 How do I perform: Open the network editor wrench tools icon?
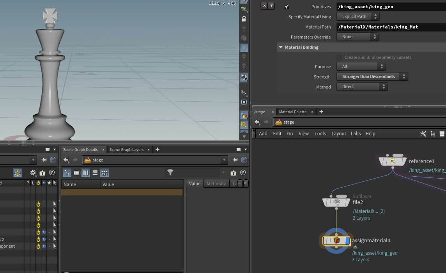tap(423, 134)
